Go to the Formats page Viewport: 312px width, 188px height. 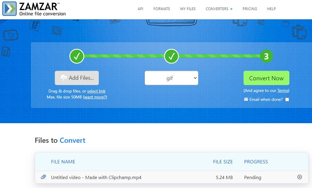[161, 9]
